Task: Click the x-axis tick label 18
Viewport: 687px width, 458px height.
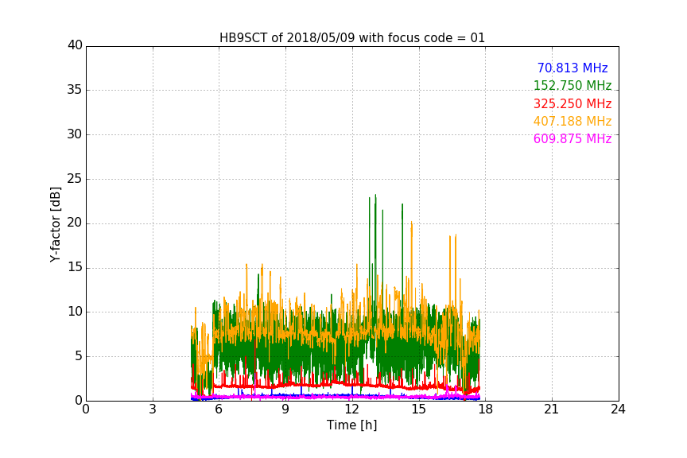Action: point(486,409)
